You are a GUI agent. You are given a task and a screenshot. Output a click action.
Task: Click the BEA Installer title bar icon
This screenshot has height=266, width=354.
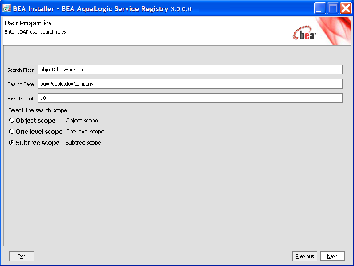coord(7,8)
